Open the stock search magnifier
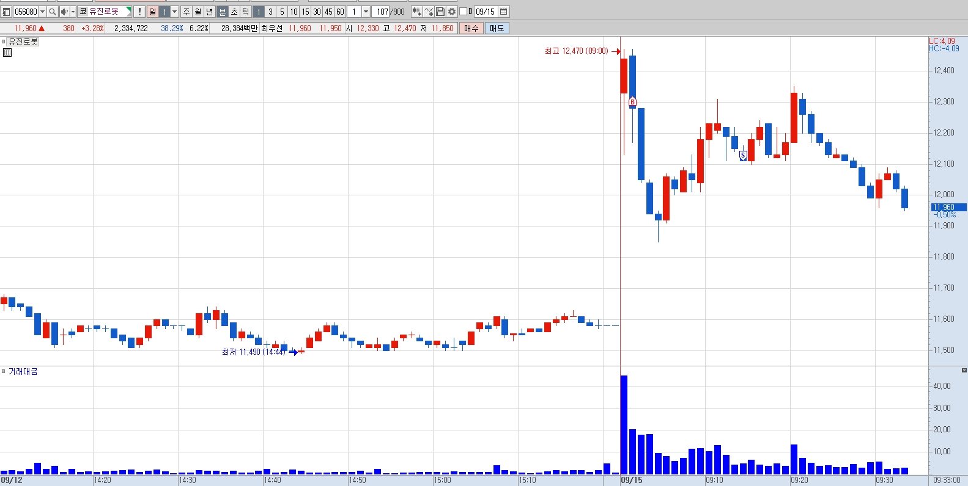The height and width of the screenshot is (486, 968). (x=53, y=12)
